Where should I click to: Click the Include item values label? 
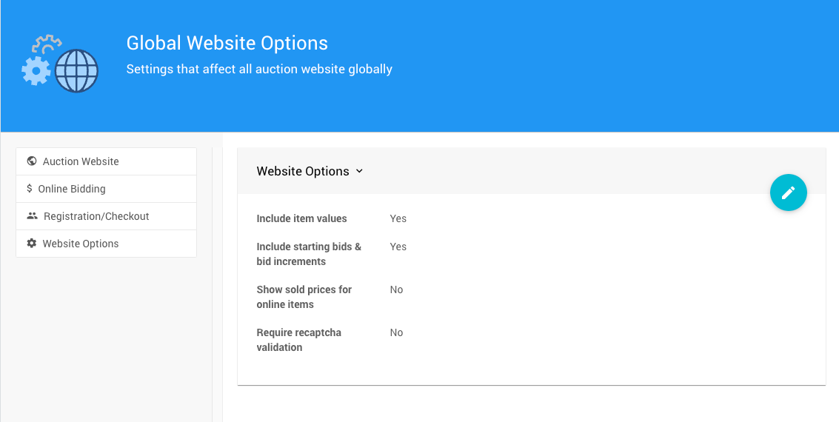[x=301, y=218]
